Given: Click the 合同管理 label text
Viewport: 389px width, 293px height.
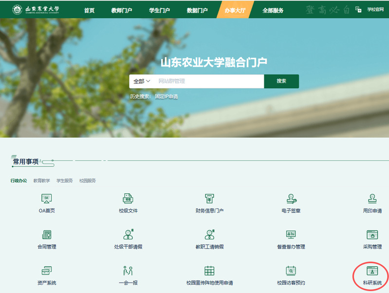Looking at the screenshot, I should coord(47,247).
